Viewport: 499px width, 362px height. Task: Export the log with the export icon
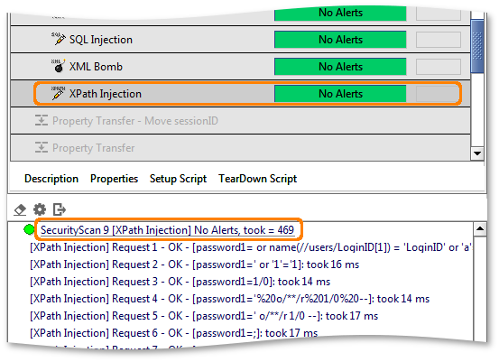[60, 209]
